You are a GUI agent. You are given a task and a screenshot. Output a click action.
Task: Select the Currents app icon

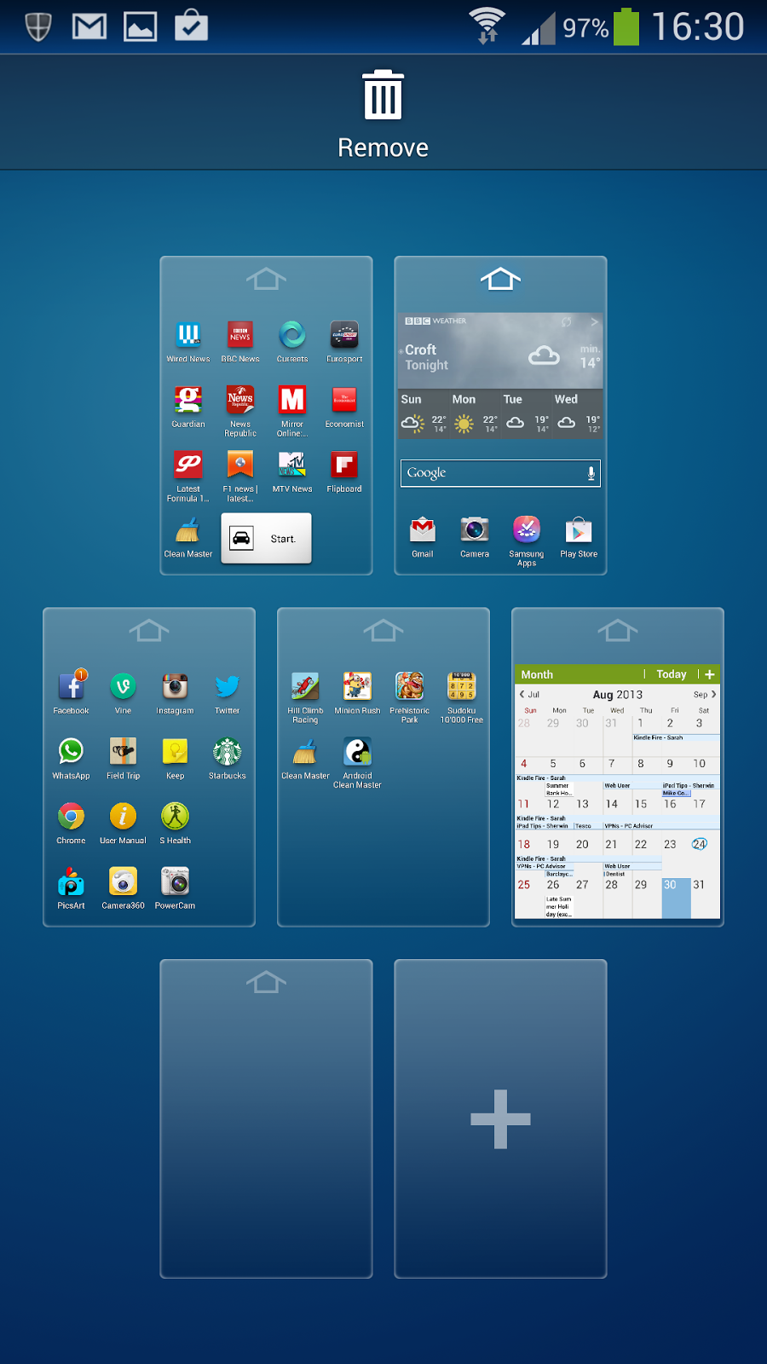point(292,335)
